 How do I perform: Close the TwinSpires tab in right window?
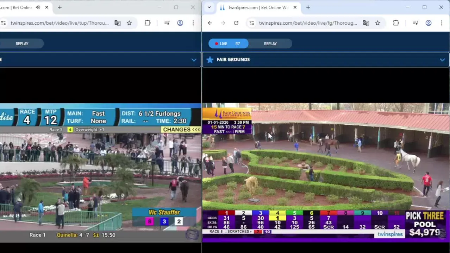(295, 7)
